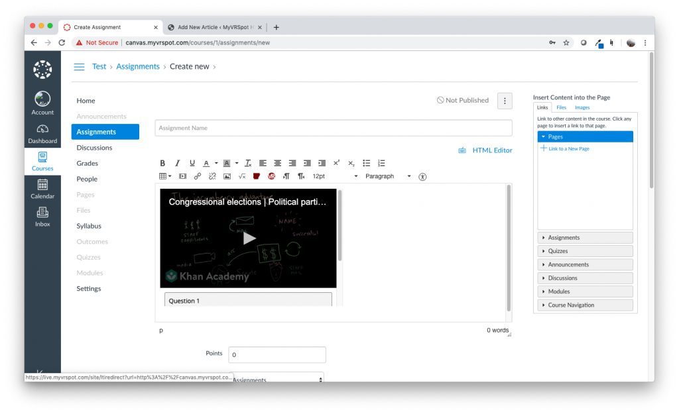Screen dimensions: 679x414
Task: Click Link to a New Page
Action: coord(569,149)
